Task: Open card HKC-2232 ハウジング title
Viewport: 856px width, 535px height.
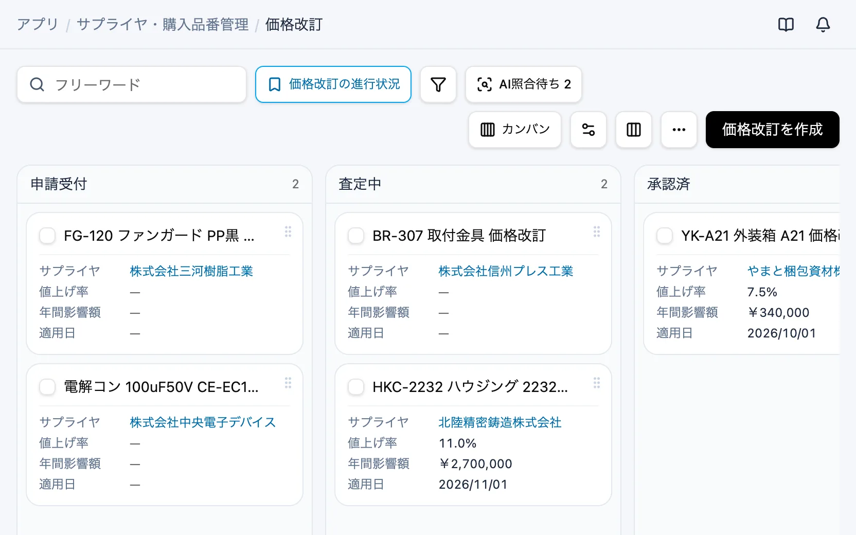Action: pyautogui.click(x=470, y=387)
